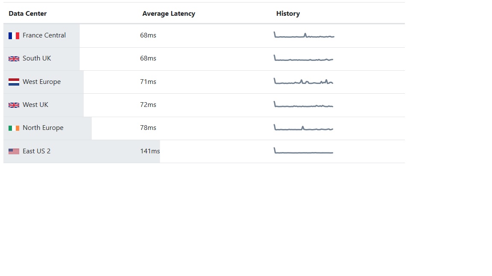Click the 141ms latency value
The width and height of the screenshot is (492, 276).
[150, 151]
